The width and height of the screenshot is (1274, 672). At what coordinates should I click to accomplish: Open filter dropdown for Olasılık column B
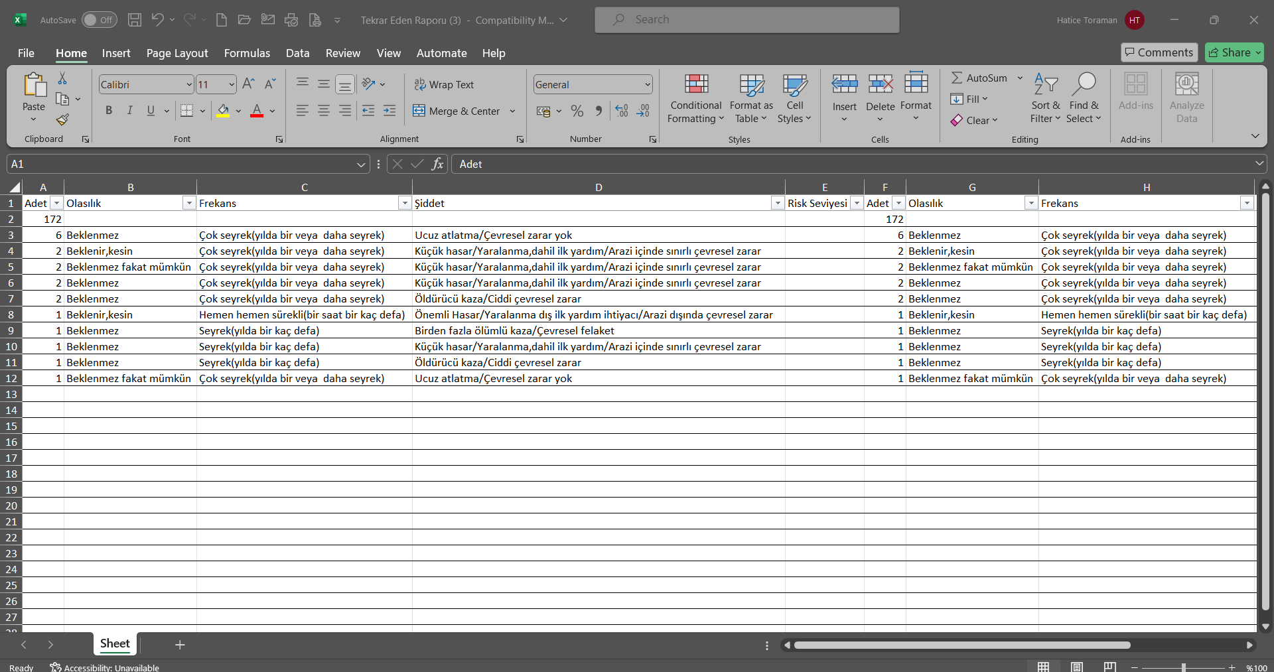tap(189, 204)
